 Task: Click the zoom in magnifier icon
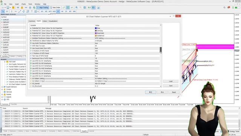[x=76, y=8]
